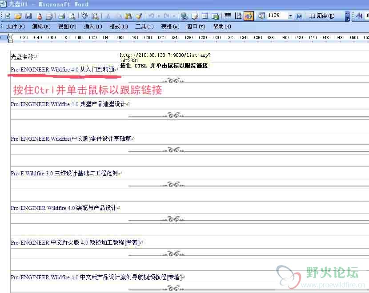Click the E-mail recipient icon
Viewport: 369px width, 293px height.
pos(49,16)
